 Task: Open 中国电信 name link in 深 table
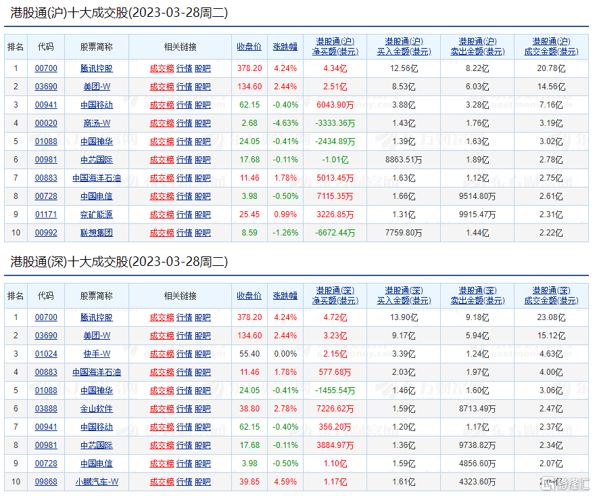(x=97, y=464)
